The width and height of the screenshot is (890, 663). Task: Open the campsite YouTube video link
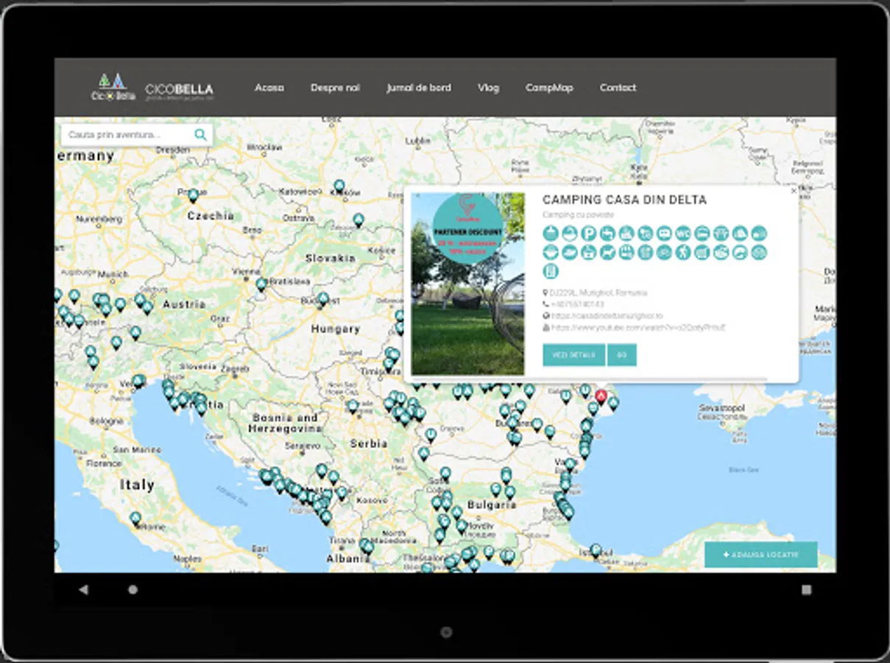638,327
